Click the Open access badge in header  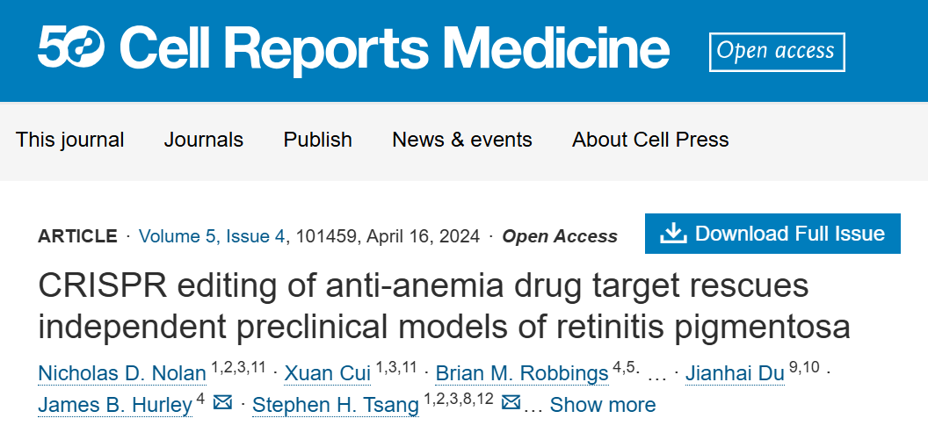tap(776, 51)
